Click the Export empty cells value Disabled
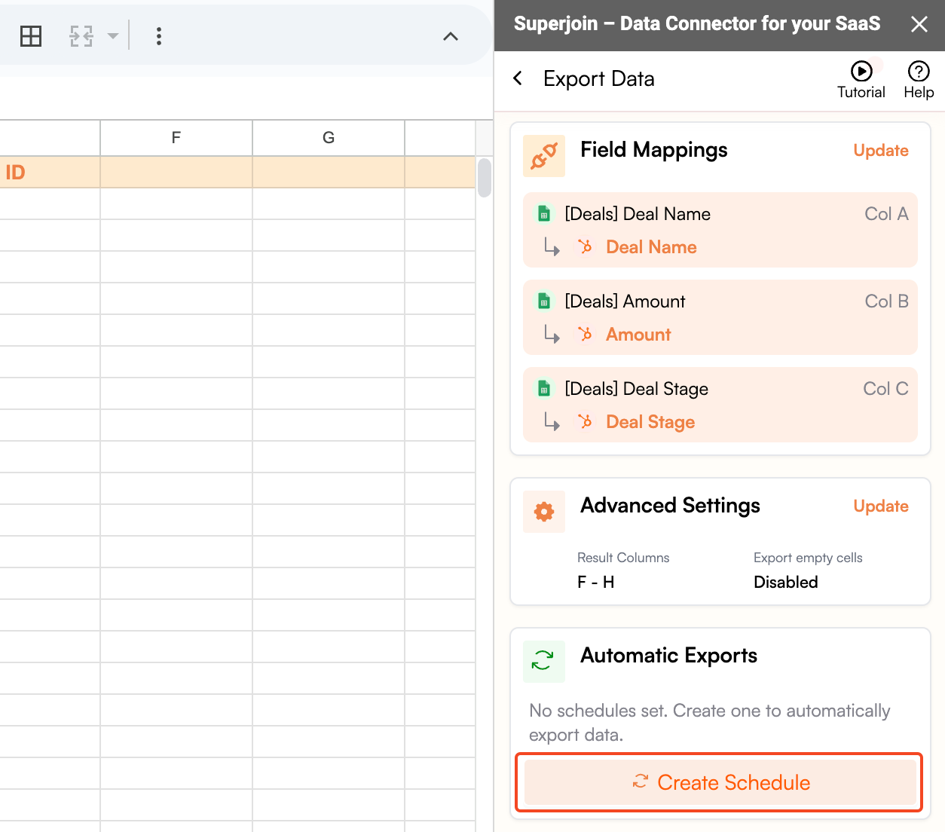This screenshot has width=945, height=832. (786, 582)
